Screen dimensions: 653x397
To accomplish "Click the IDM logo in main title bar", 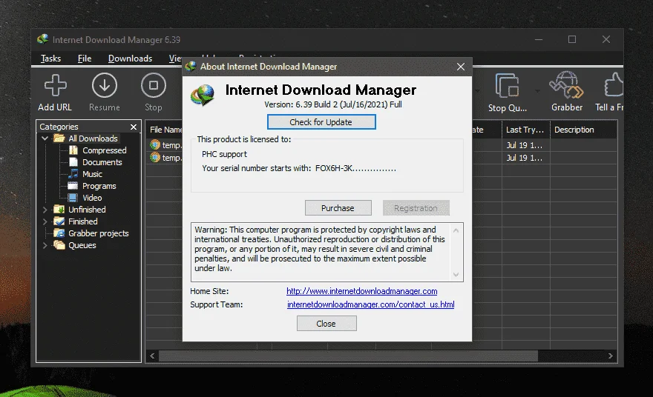I will [42, 39].
